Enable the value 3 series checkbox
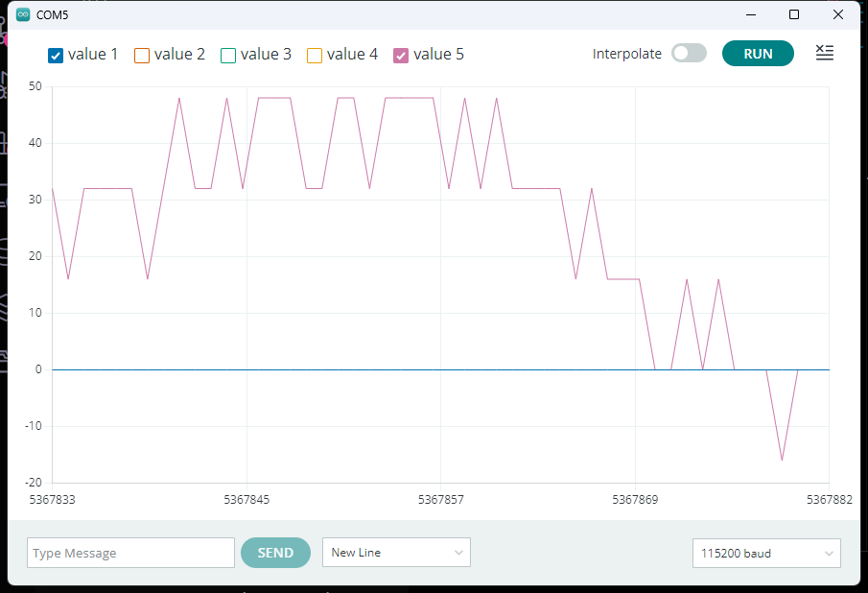This screenshot has width=868, height=593. tap(228, 55)
